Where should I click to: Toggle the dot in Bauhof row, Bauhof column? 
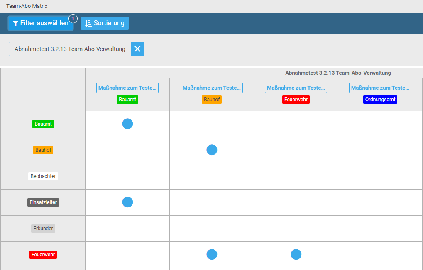tap(212, 150)
